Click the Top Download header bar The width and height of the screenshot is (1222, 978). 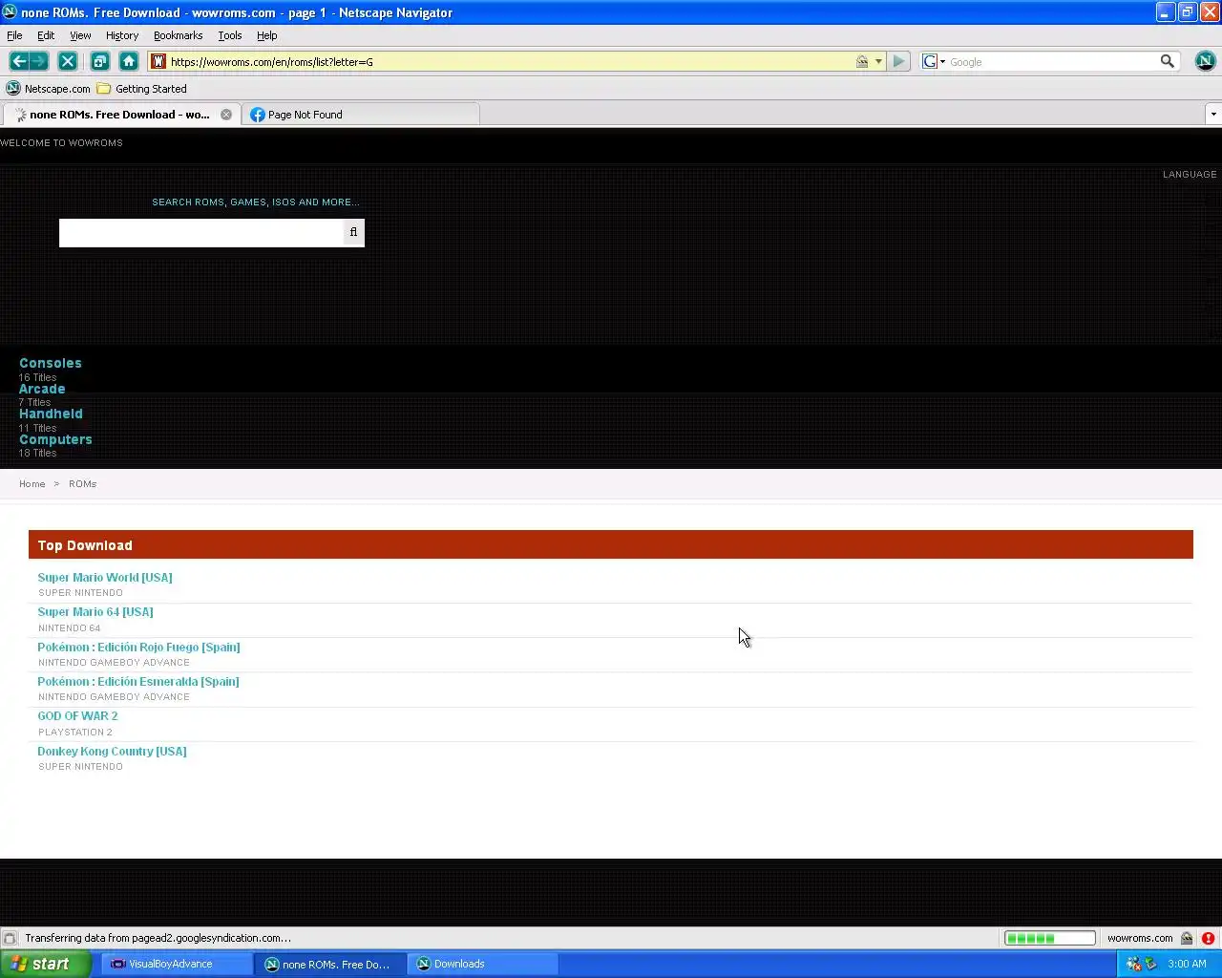tap(611, 544)
